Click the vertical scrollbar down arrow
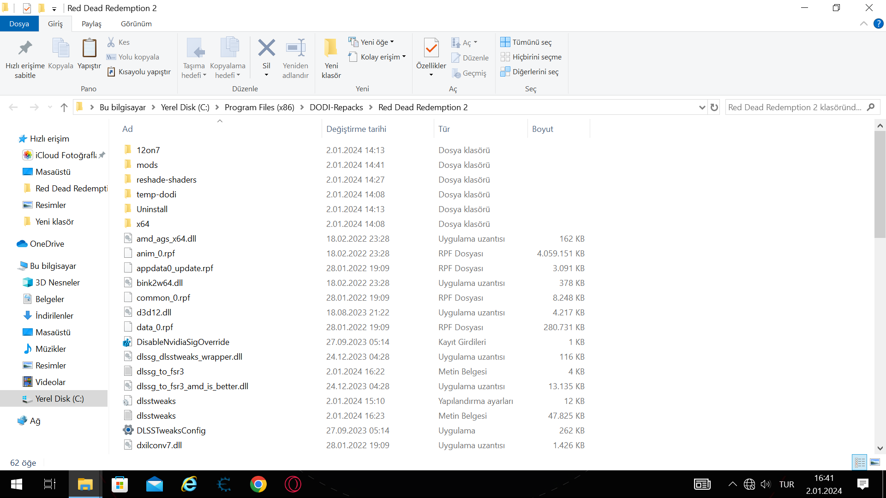This screenshot has height=498, width=886. (880, 448)
